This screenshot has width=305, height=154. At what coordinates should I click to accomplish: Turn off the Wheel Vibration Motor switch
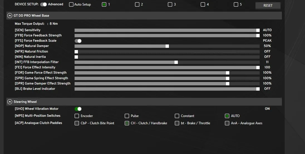tap(78, 109)
